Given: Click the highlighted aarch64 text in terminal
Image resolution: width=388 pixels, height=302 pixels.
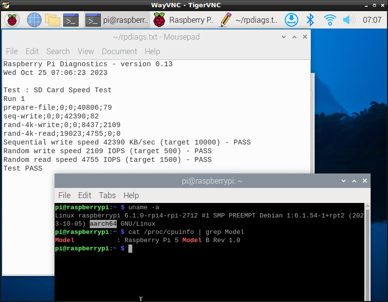Looking at the screenshot, I should (x=103, y=224).
